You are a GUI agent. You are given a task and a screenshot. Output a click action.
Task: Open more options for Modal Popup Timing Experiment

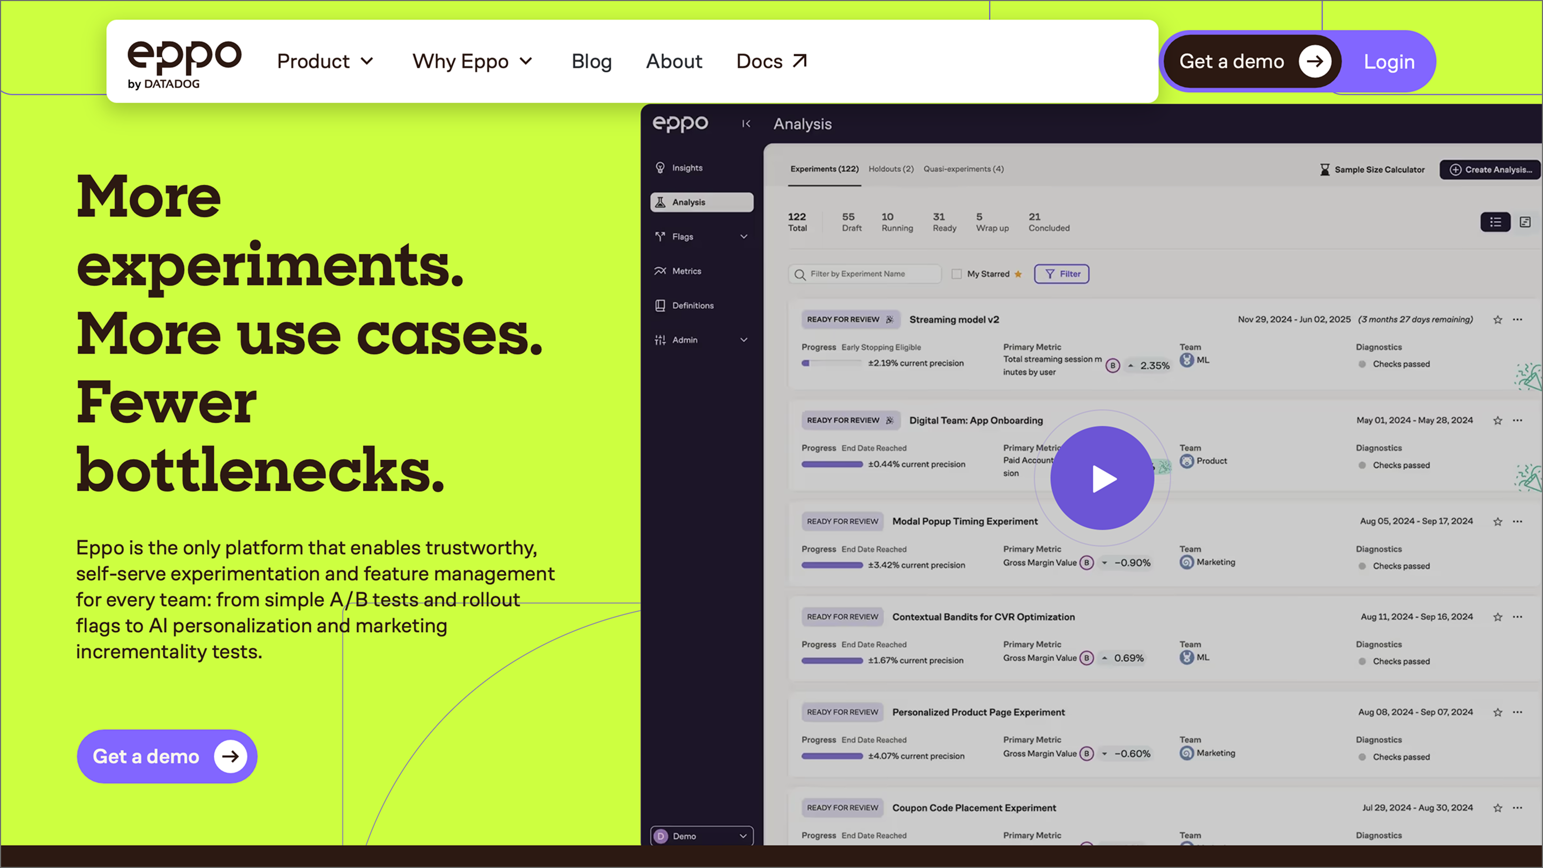pos(1517,522)
